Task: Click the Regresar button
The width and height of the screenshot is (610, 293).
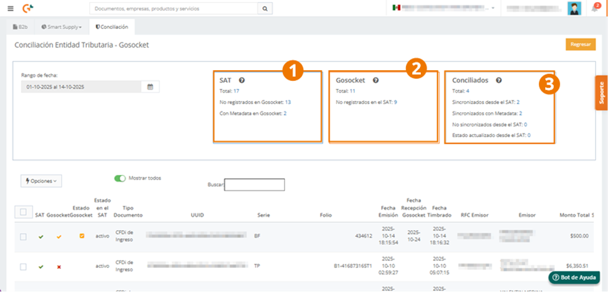Action: (580, 45)
